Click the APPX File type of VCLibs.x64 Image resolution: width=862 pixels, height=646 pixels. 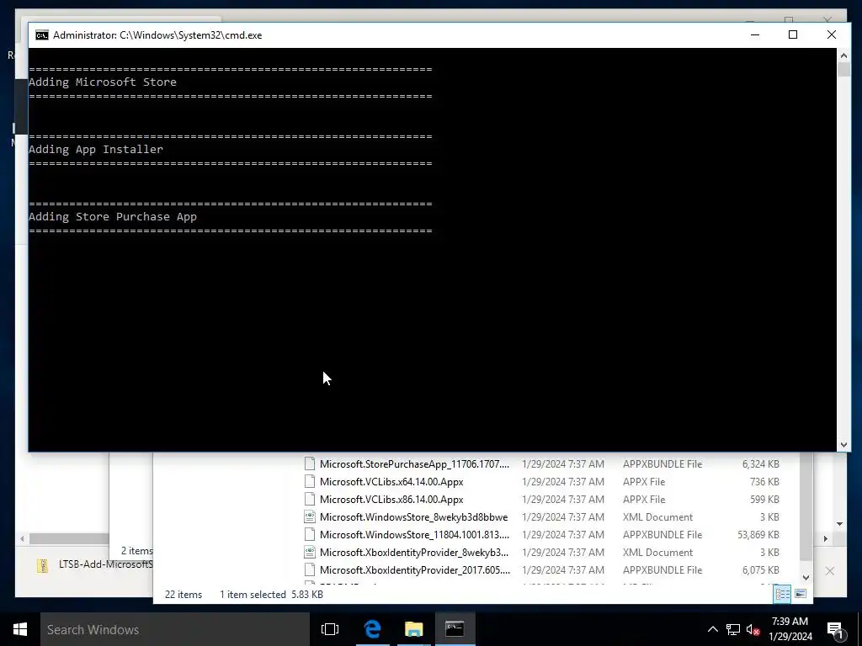(x=644, y=482)
